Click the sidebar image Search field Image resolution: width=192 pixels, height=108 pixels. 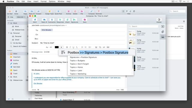[x=143, y=26]
